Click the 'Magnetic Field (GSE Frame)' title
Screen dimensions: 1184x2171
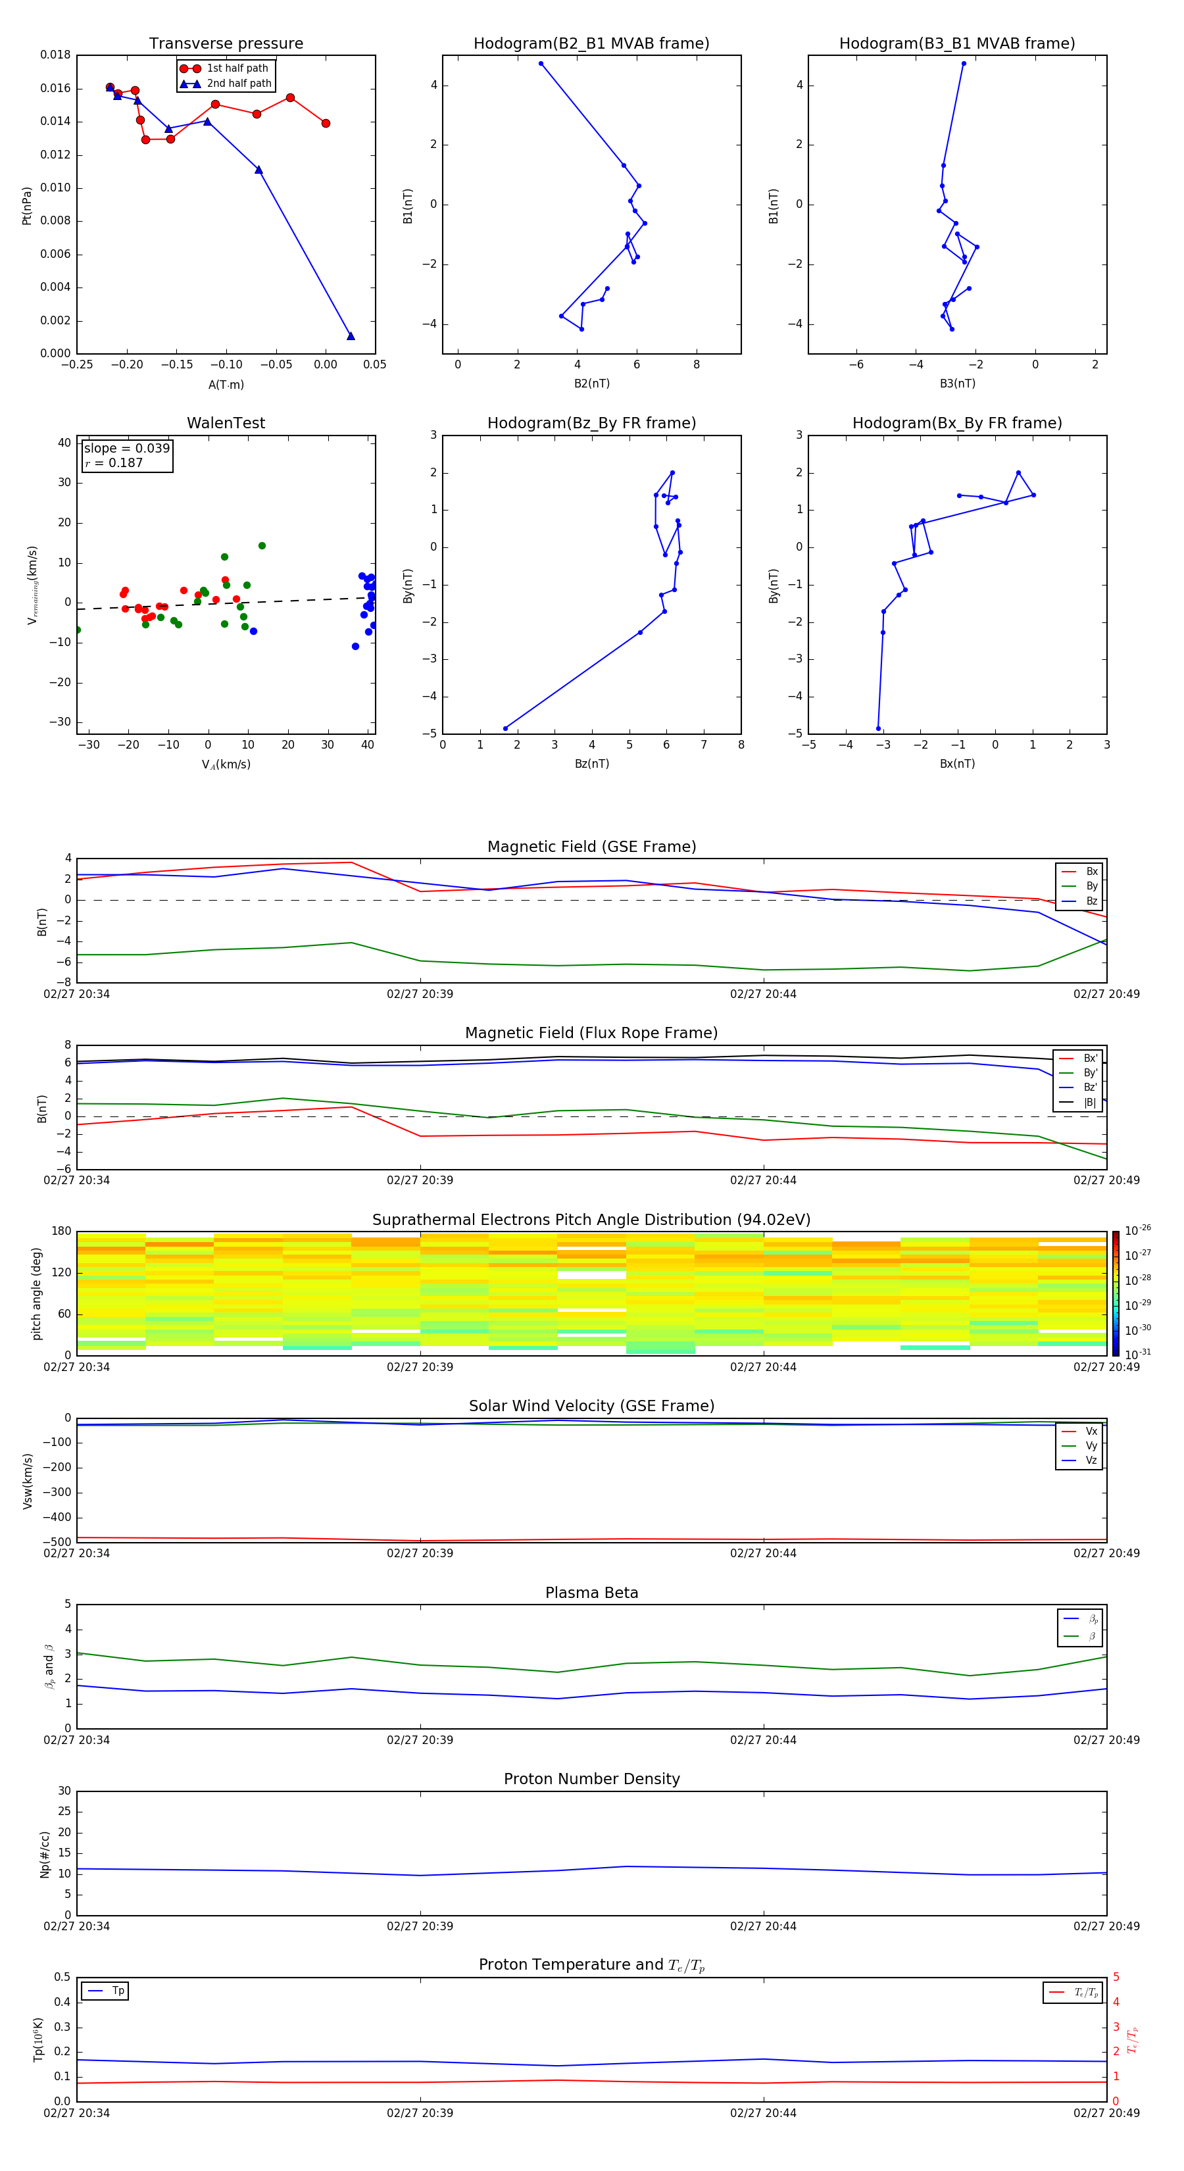pos(591,847)
